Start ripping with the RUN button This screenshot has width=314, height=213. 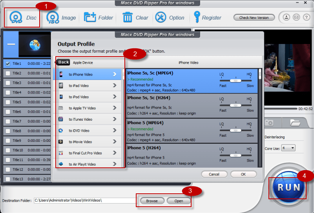(288, 187)
